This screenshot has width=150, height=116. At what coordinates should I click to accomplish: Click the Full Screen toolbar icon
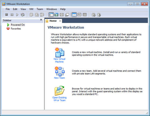pyautogui.click(x=56, y=15)
